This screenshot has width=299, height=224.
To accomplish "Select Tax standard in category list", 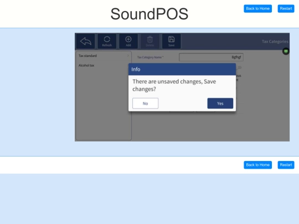I will point(104,56).
